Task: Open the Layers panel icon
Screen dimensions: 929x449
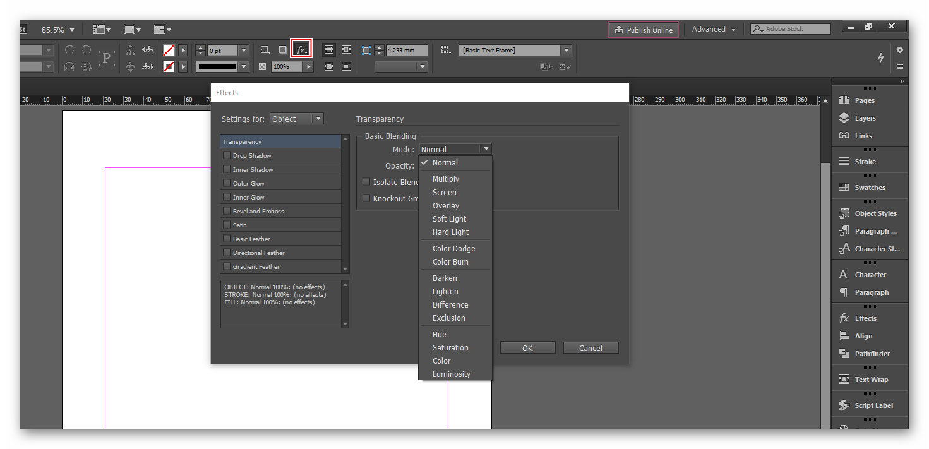Action: (844, 118)
